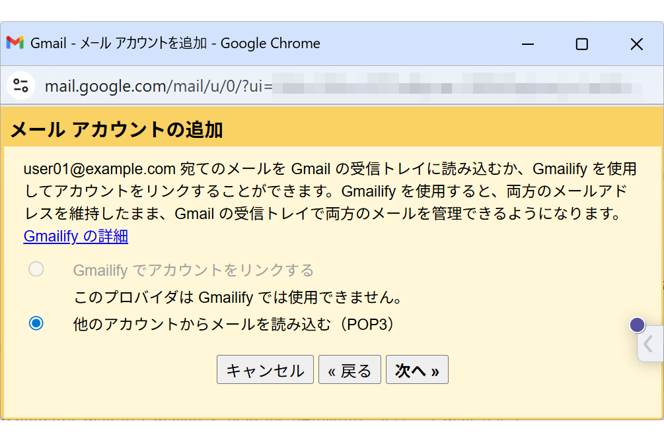Select the POP3 import radio button
Viewport: 664px width, 442px height.
(x=36, y=323)
